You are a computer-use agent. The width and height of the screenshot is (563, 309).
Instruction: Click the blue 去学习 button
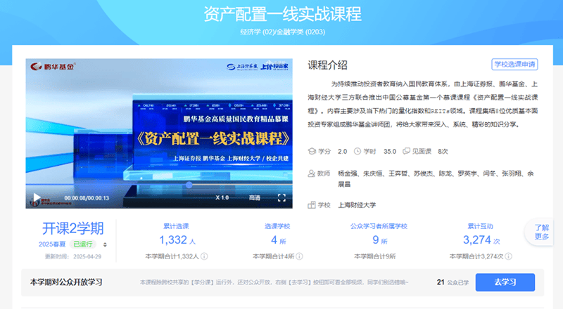505,282
